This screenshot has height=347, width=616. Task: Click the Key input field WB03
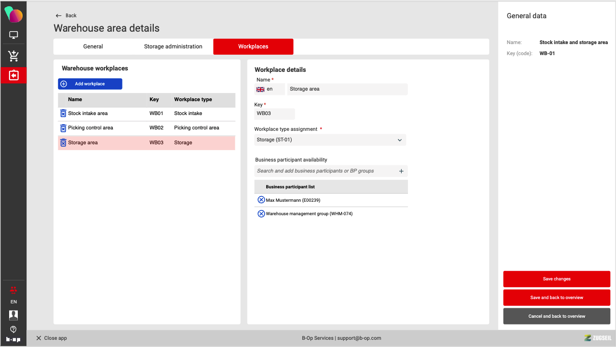point(274,114)
